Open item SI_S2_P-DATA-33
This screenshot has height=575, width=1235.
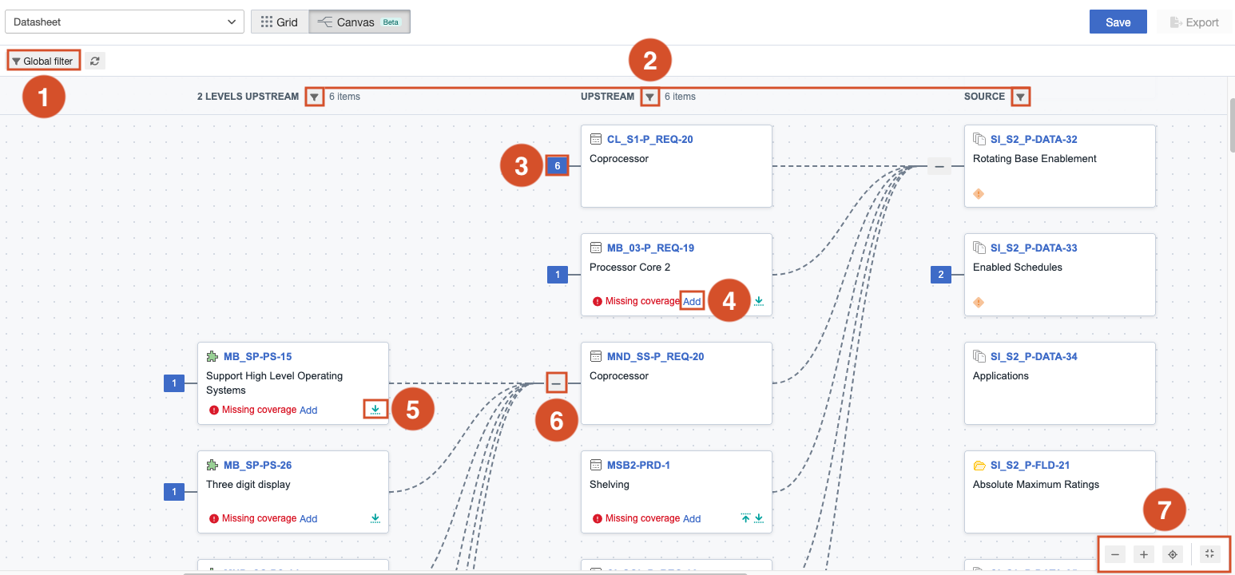[1034, 248]
